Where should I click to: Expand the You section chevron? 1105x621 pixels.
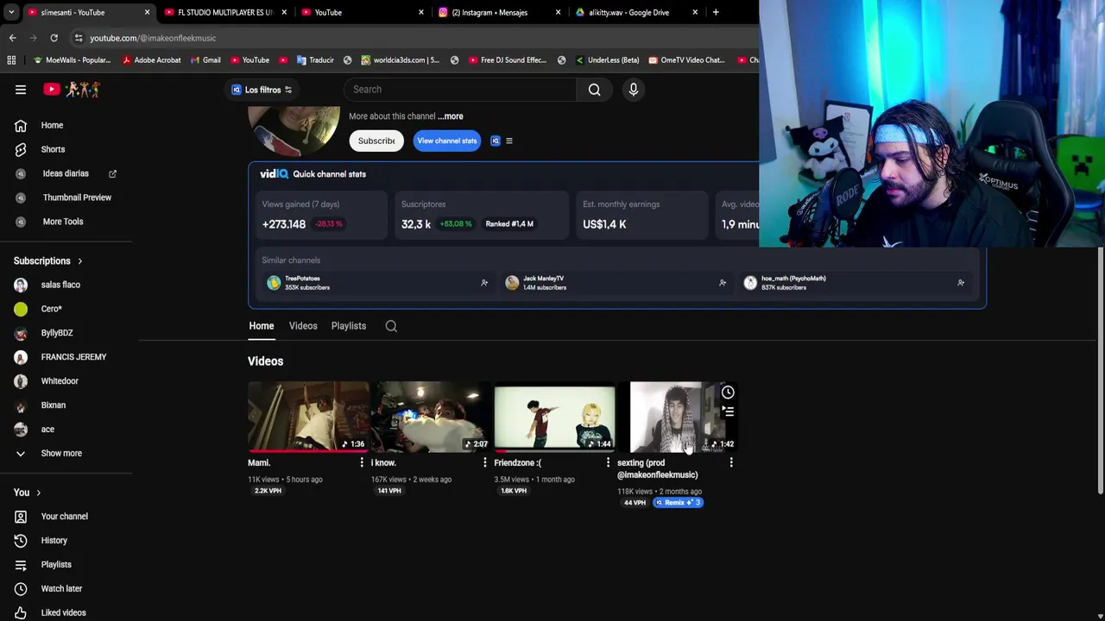38,492
